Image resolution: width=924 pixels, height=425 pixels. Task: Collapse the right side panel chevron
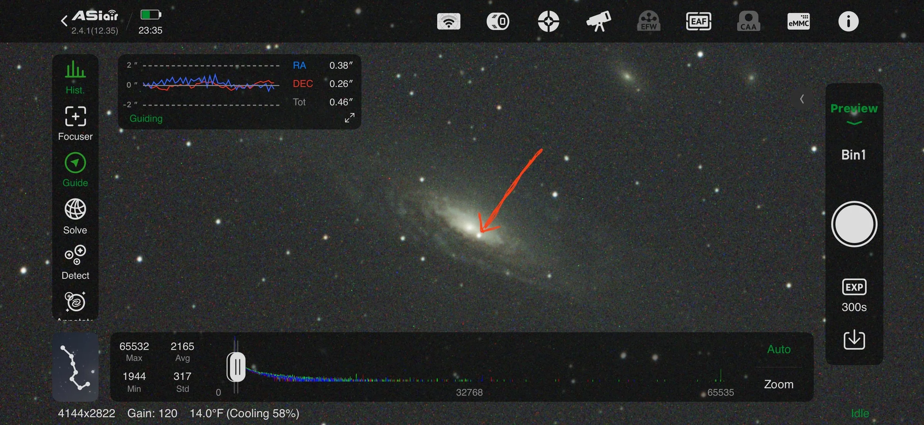802,99
